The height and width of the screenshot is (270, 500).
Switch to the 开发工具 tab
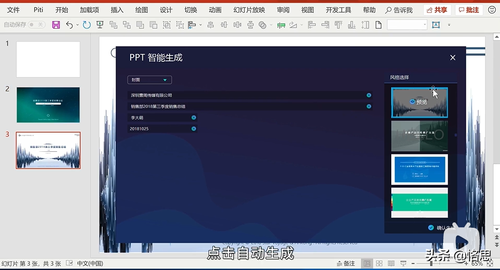click(x=338, y=10)
